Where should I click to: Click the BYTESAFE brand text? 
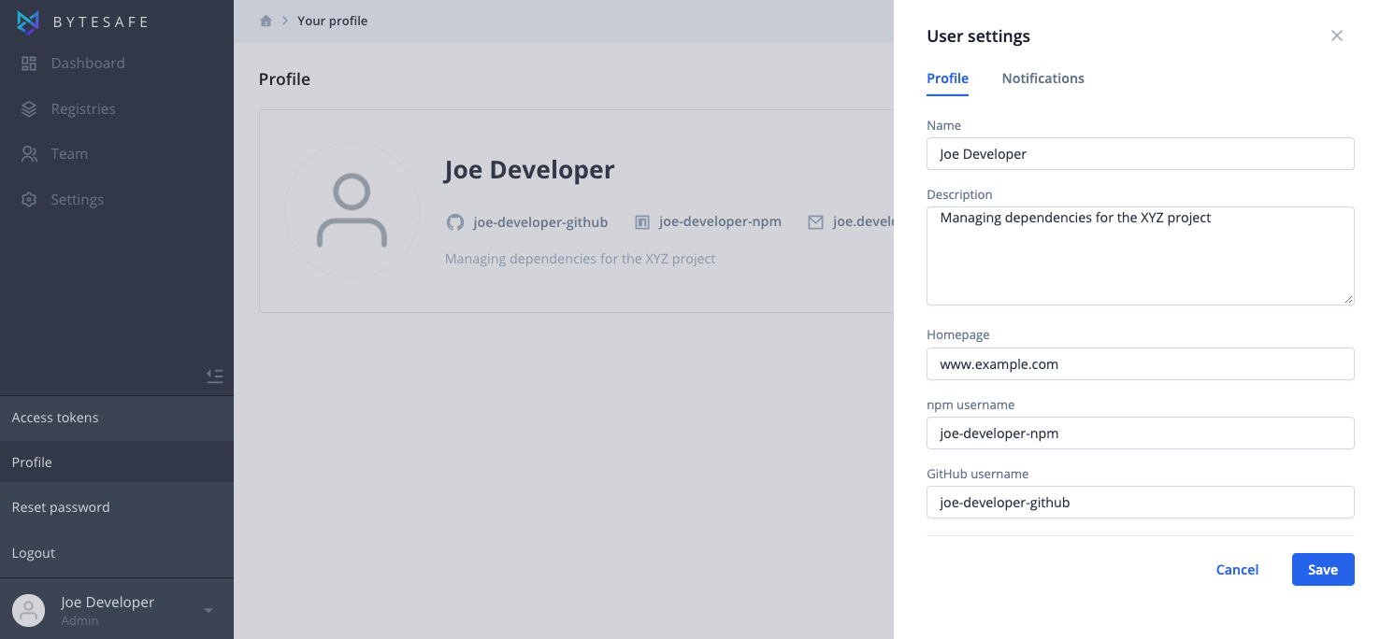coord(101,22)
